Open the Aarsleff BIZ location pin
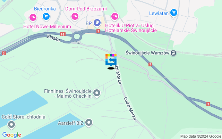The height and width of the screenshot is (139, 222). click(89, 123)
